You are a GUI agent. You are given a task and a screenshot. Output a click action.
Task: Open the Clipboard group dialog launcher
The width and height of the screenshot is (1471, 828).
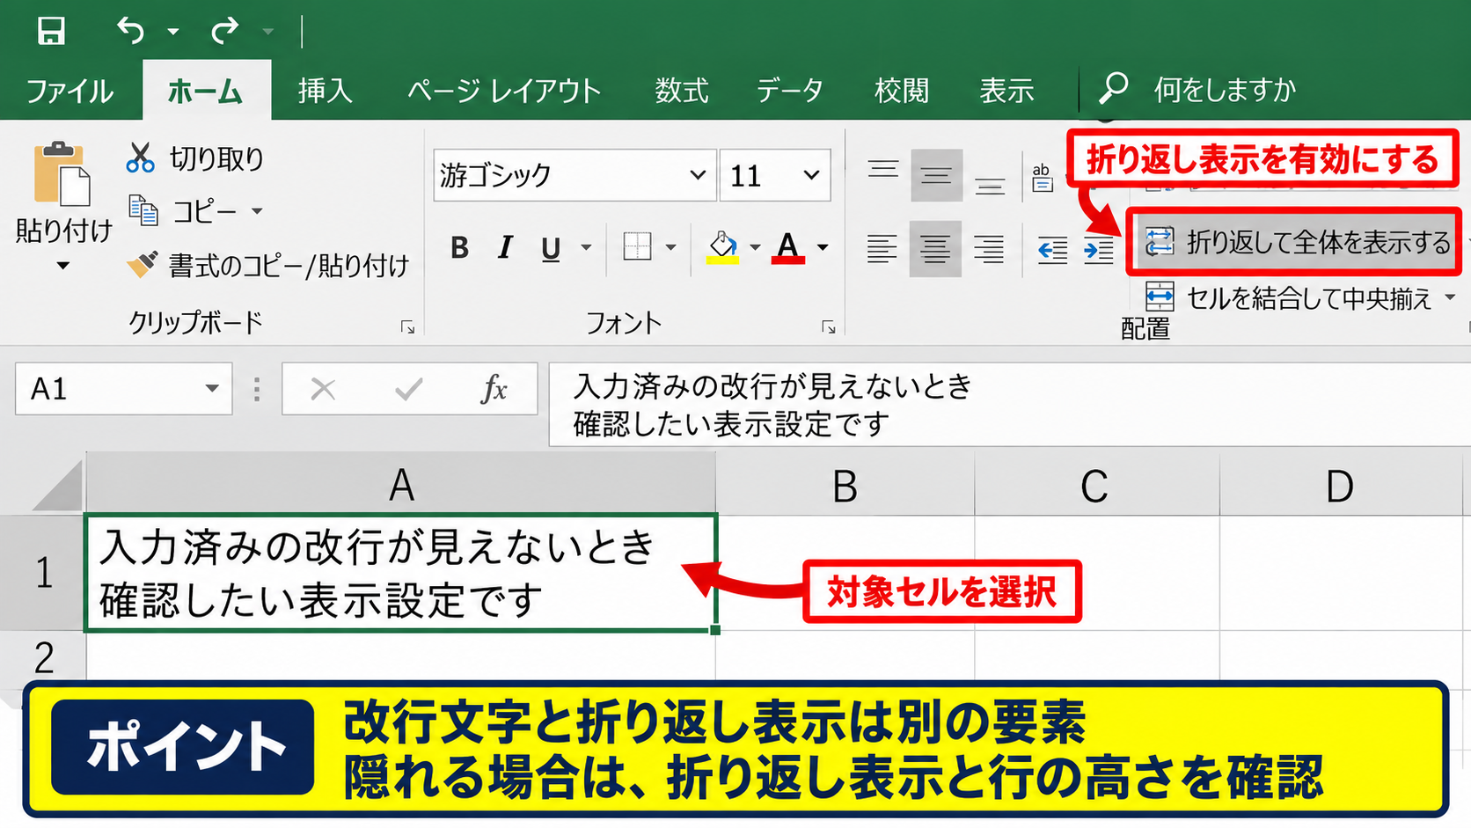point(407,327)
